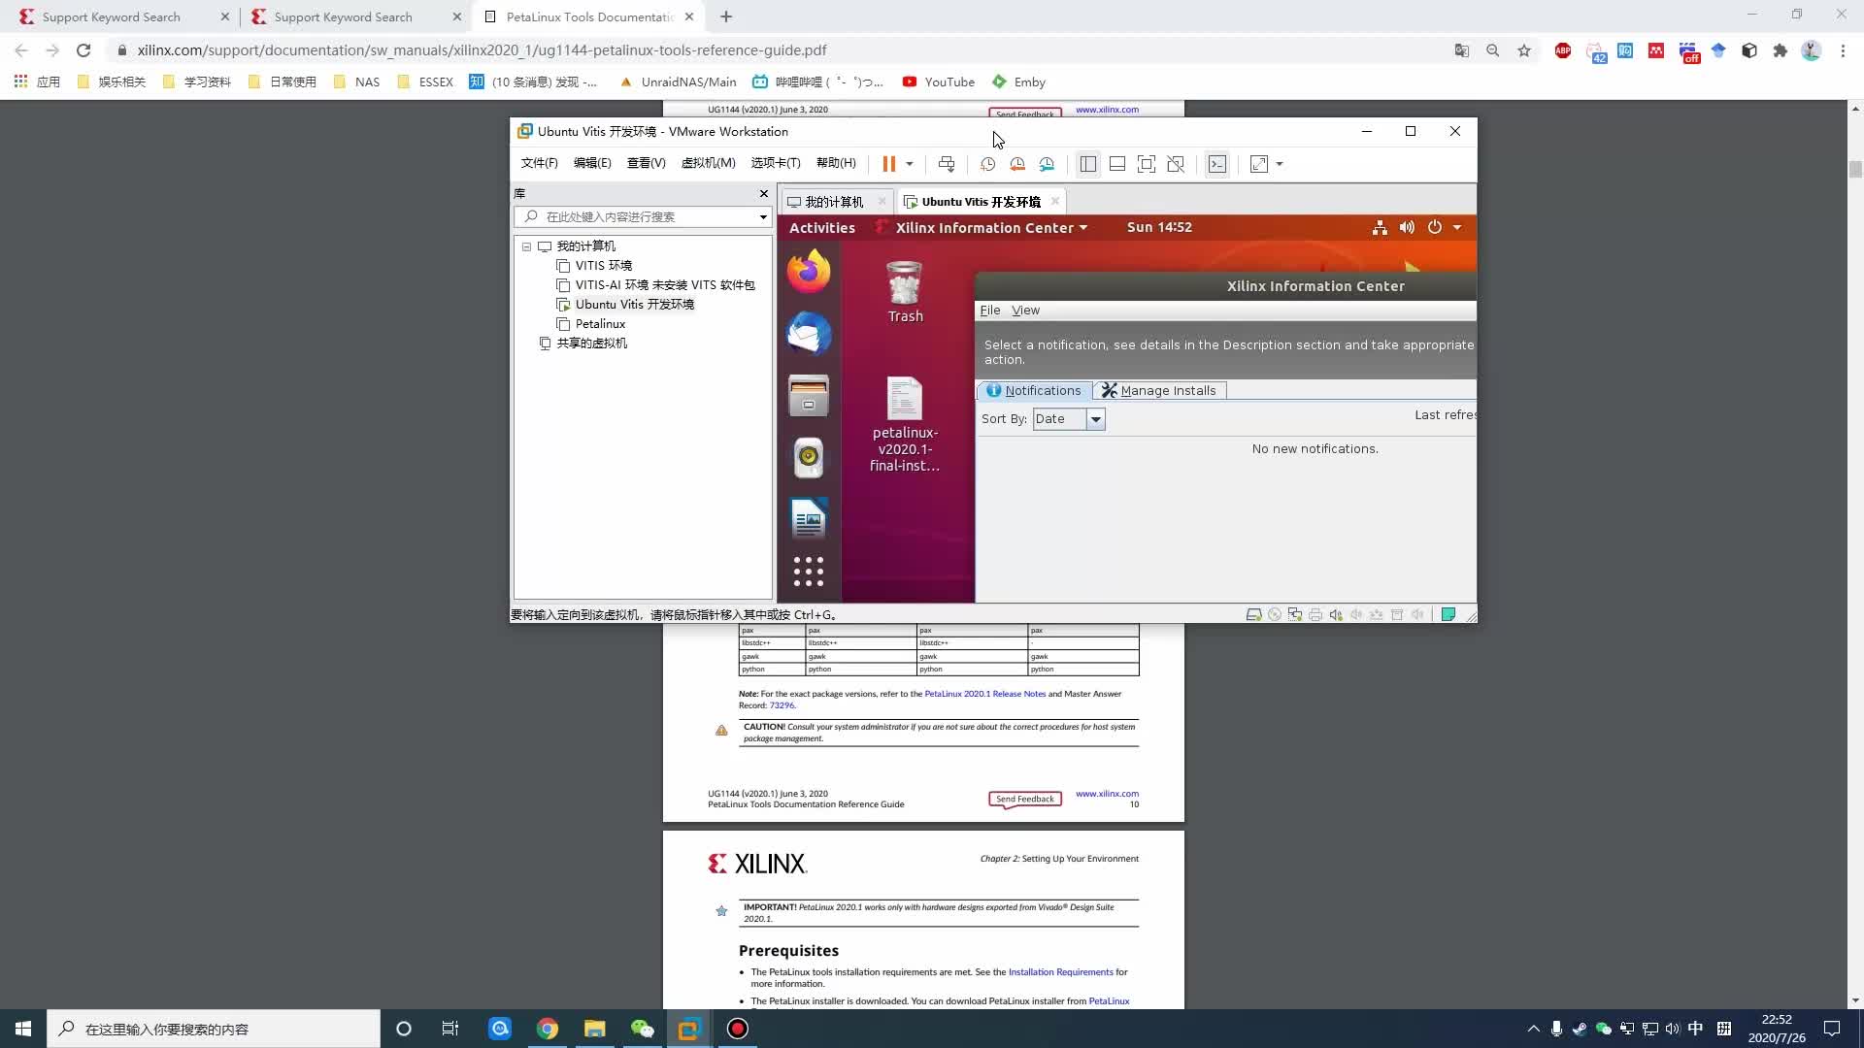Select the petalinux-v2020.1-final installer file
This screenshot has height=1048, width=1864.
(x=905, y=425)
